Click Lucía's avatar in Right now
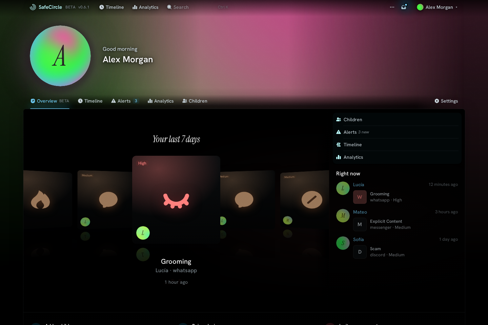Viewport: 488px width, 325px height. coord(343,188)
